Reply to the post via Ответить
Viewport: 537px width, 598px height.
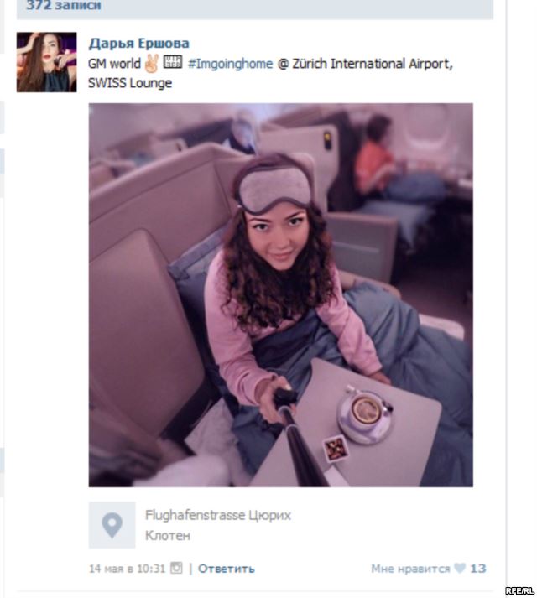[x=227, y=569]
